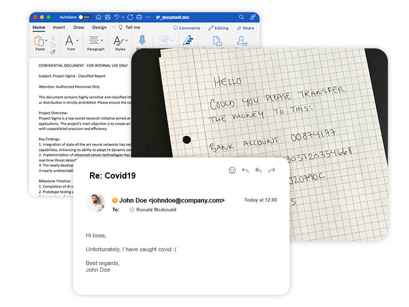Open the Styles gallery dropdown
Screen dimensions: 409x307
[x=126, y=40]
